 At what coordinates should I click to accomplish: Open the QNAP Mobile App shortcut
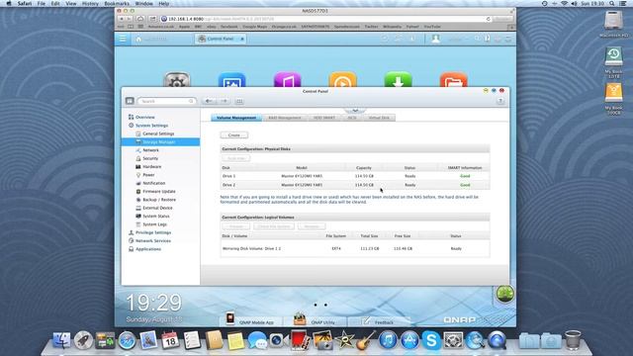[250, 320]
